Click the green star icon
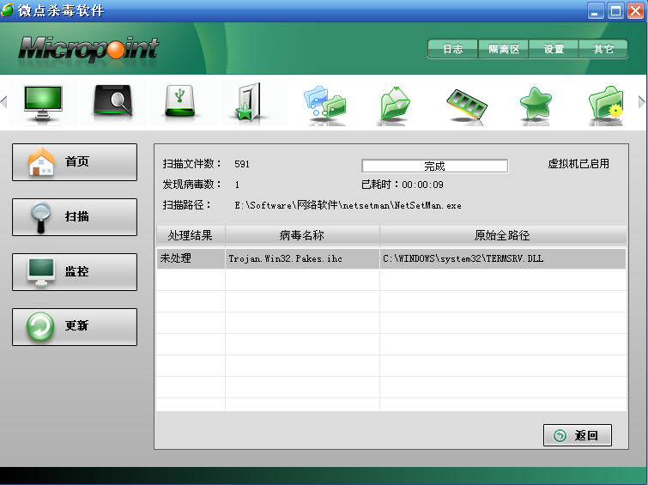 pos(536,103)
